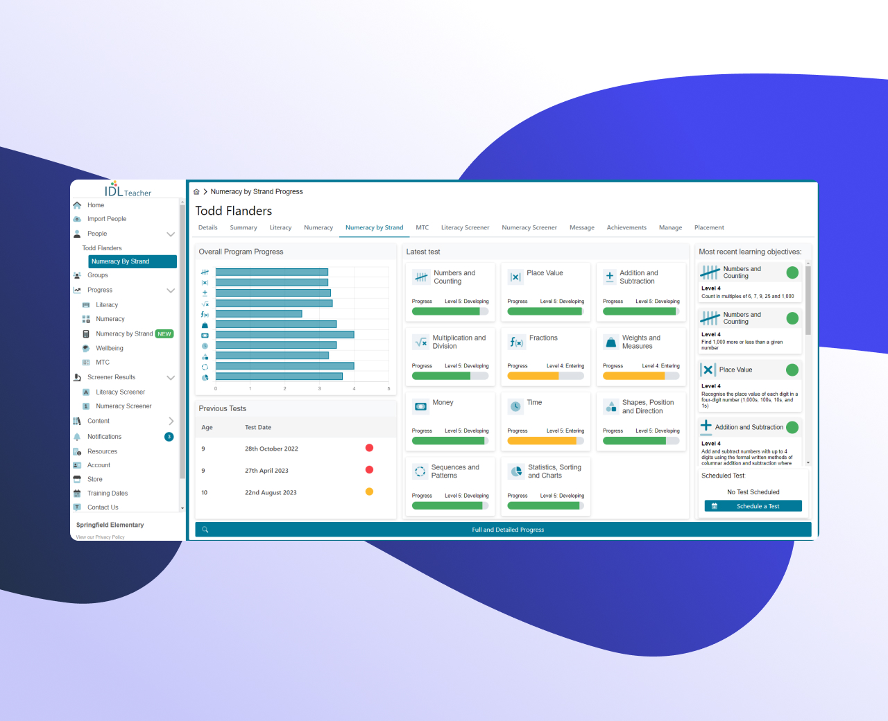Switch to the Literacy Screener tab

(465, 227)
